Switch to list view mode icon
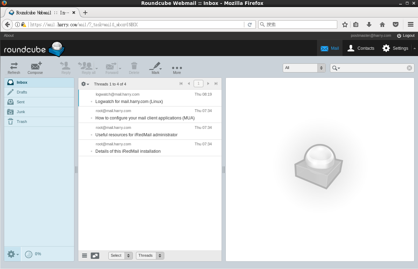Viewport: 418px width, 269px height. (85, 256)
